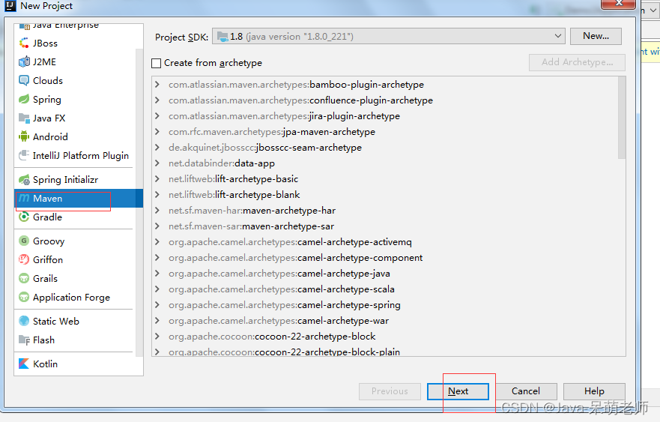Select Griffon project type label
The width and height of the screenshot is (660, 422).
click(48, 260)
